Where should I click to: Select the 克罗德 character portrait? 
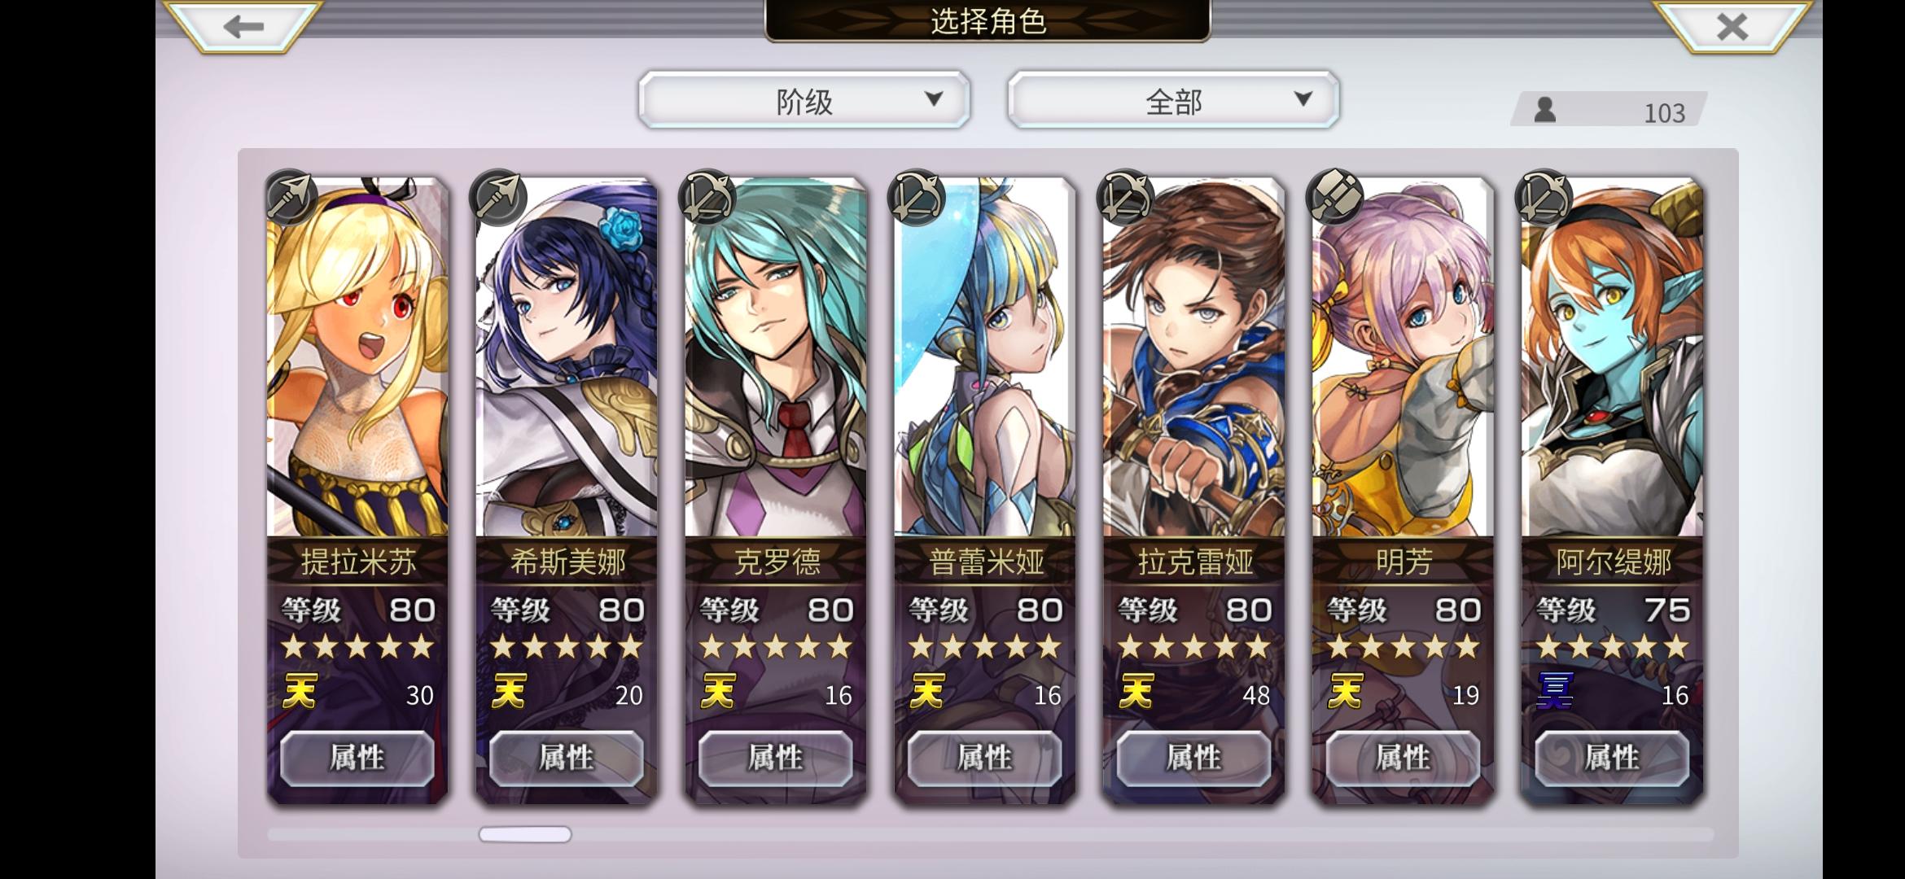(776, 358)
